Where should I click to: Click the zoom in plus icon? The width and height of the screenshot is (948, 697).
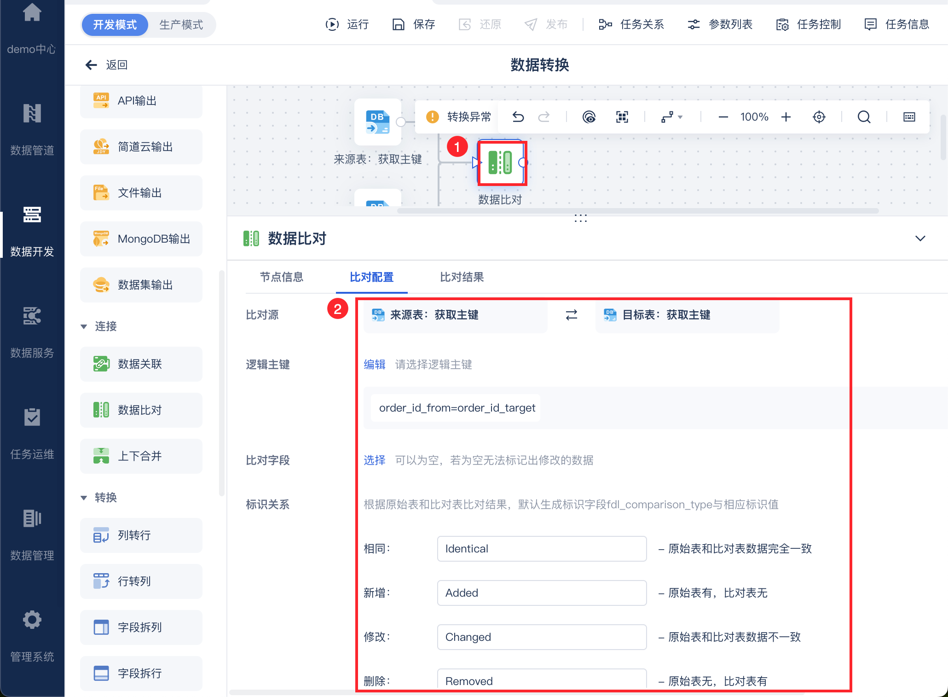(786, 117)
